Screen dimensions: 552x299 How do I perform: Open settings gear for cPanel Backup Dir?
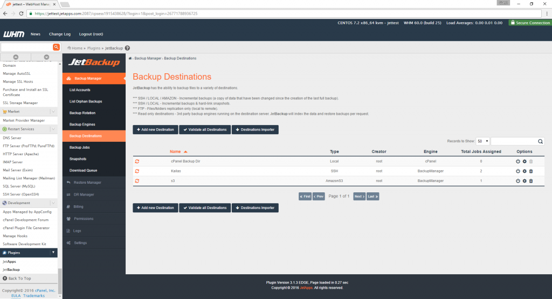pyautogui.click(x=525, y=161)
